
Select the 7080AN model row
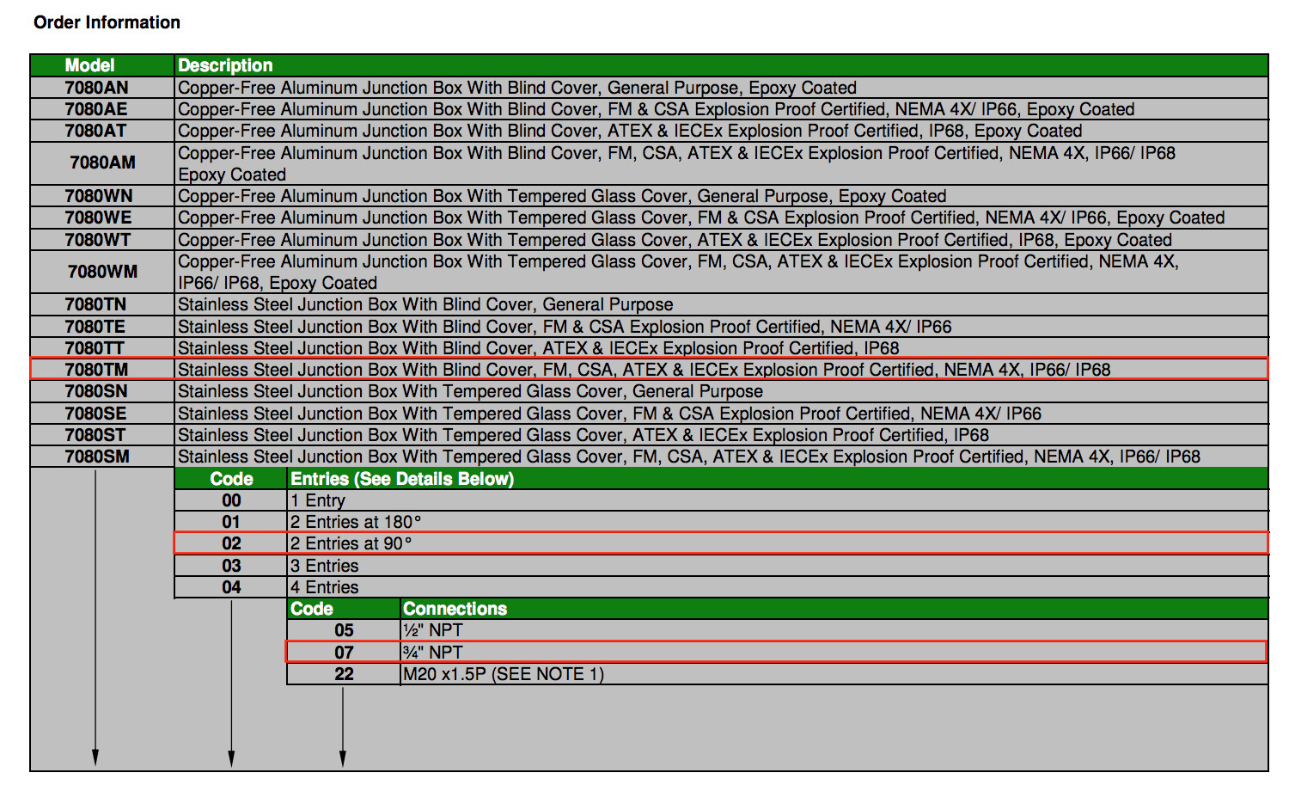(x=649, y=88)
